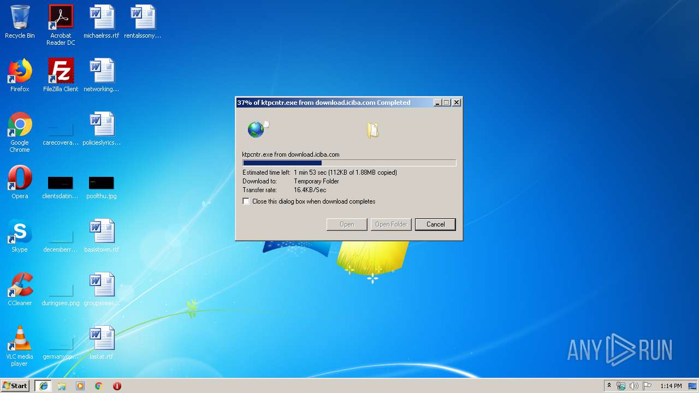Select rentalssony document icon
Image resolution: width=699 pixels, height=393 pixels.
pyautogui.click(x=143, y=22)
